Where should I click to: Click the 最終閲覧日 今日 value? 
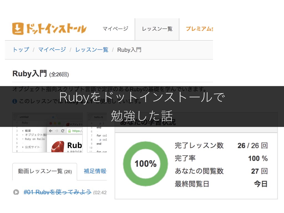click(261, 184)
